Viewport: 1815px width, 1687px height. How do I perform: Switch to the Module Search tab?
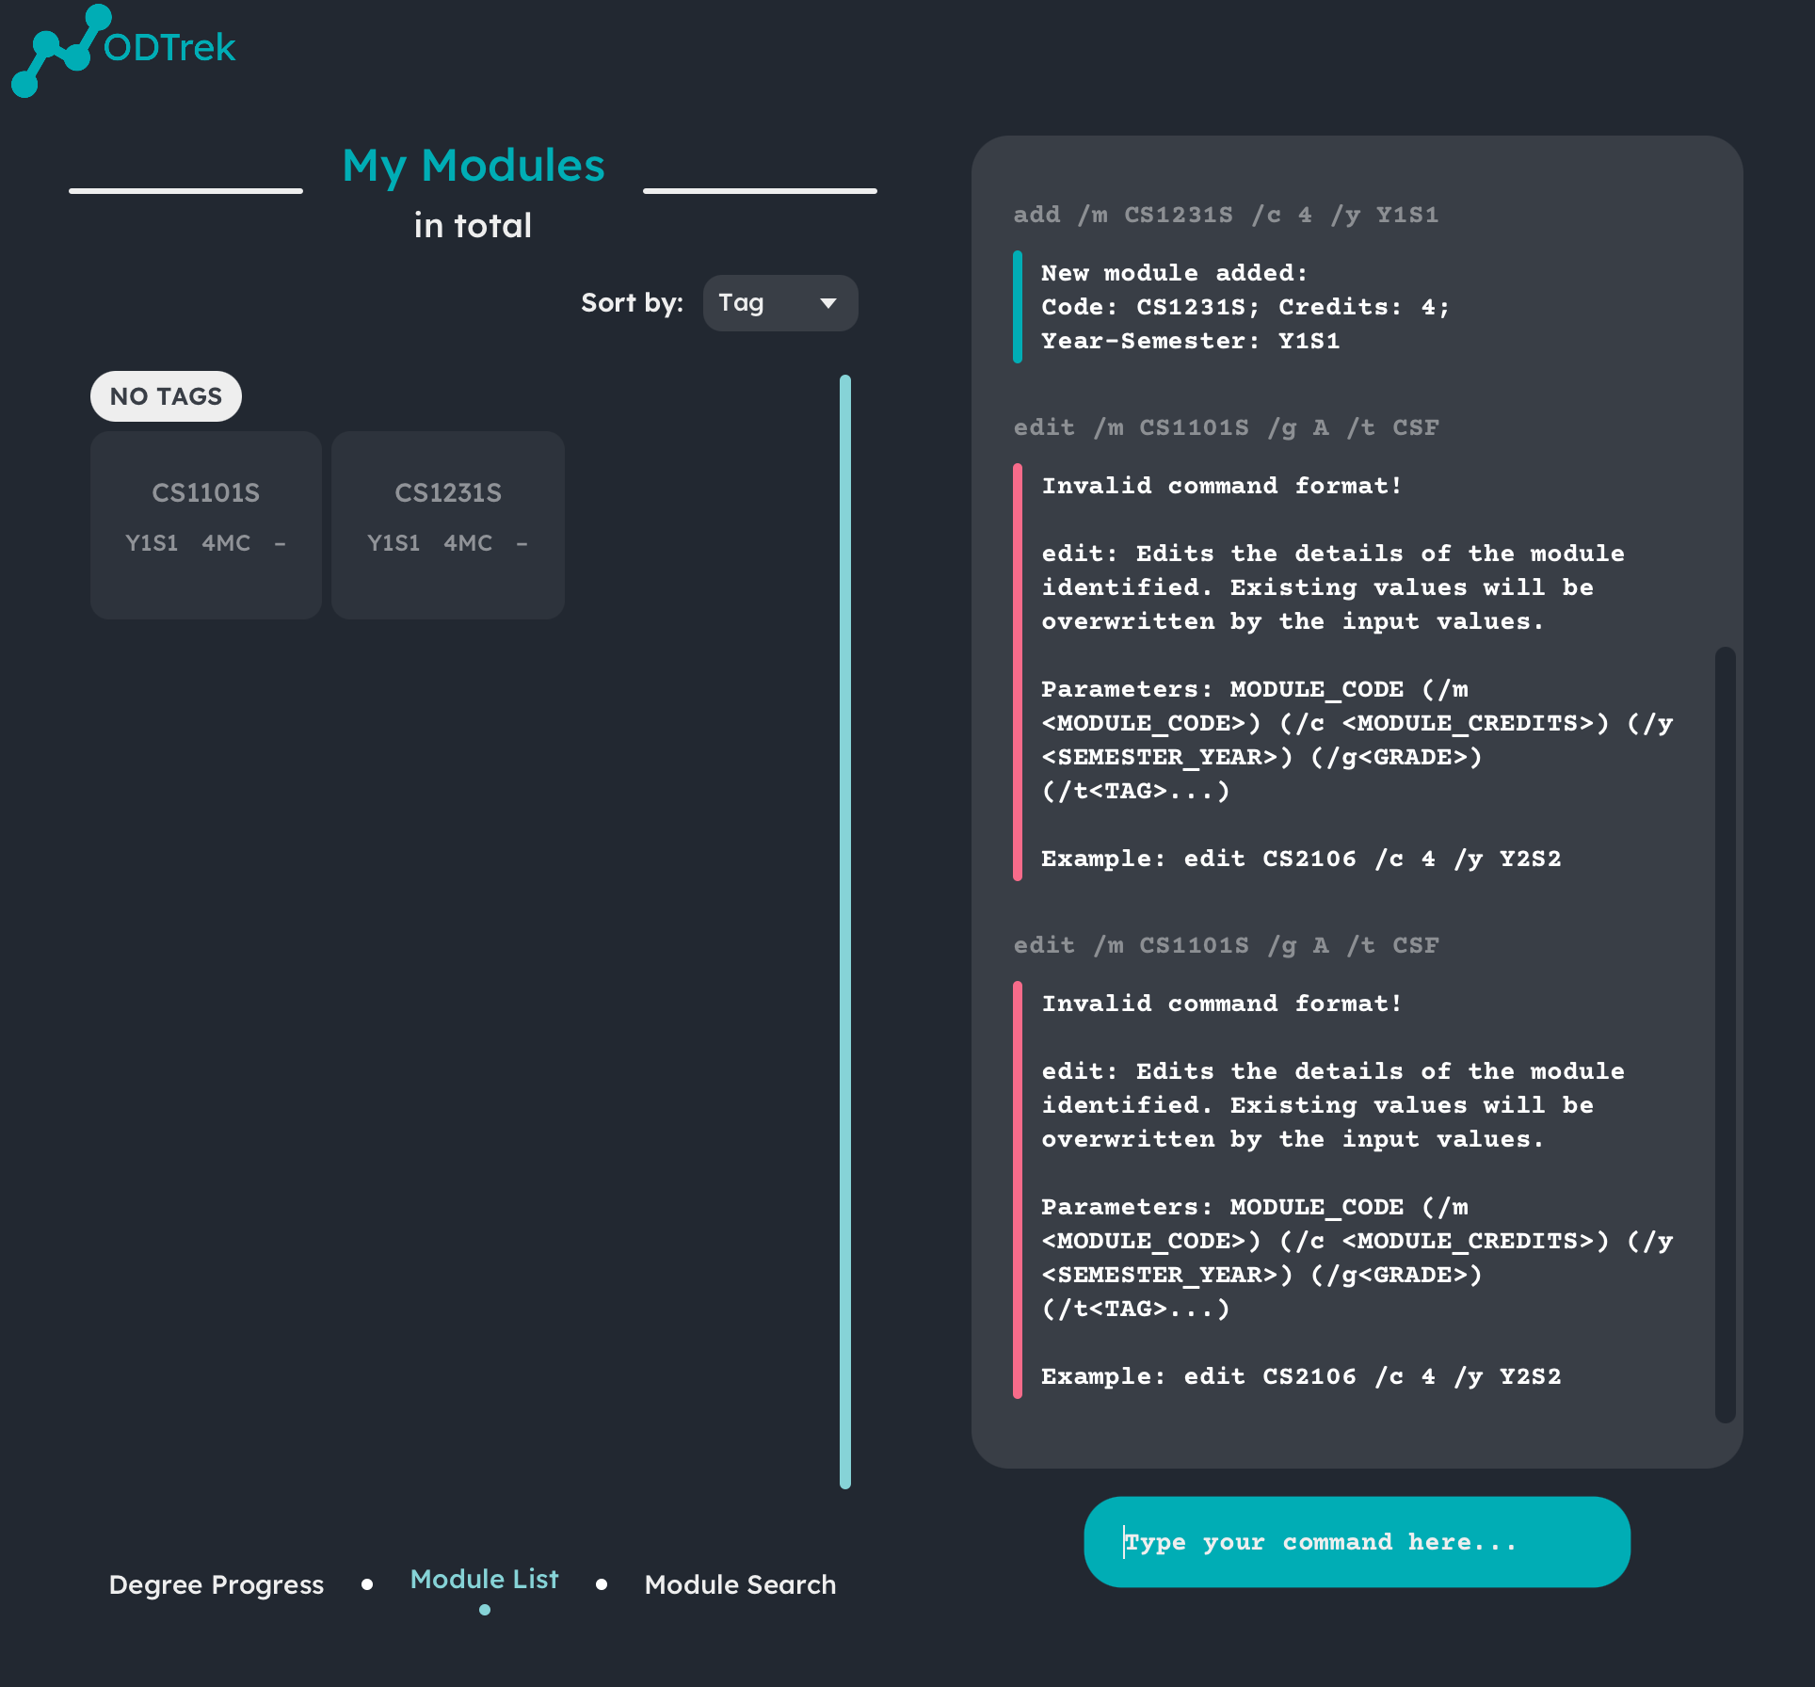[740, 1584]
